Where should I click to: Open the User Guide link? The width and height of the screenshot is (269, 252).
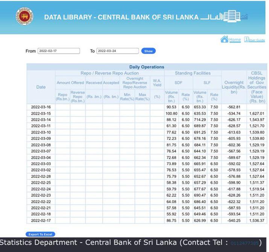[x=257, y=41]
